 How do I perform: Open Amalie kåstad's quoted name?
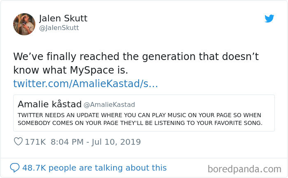tap(49, 104)
